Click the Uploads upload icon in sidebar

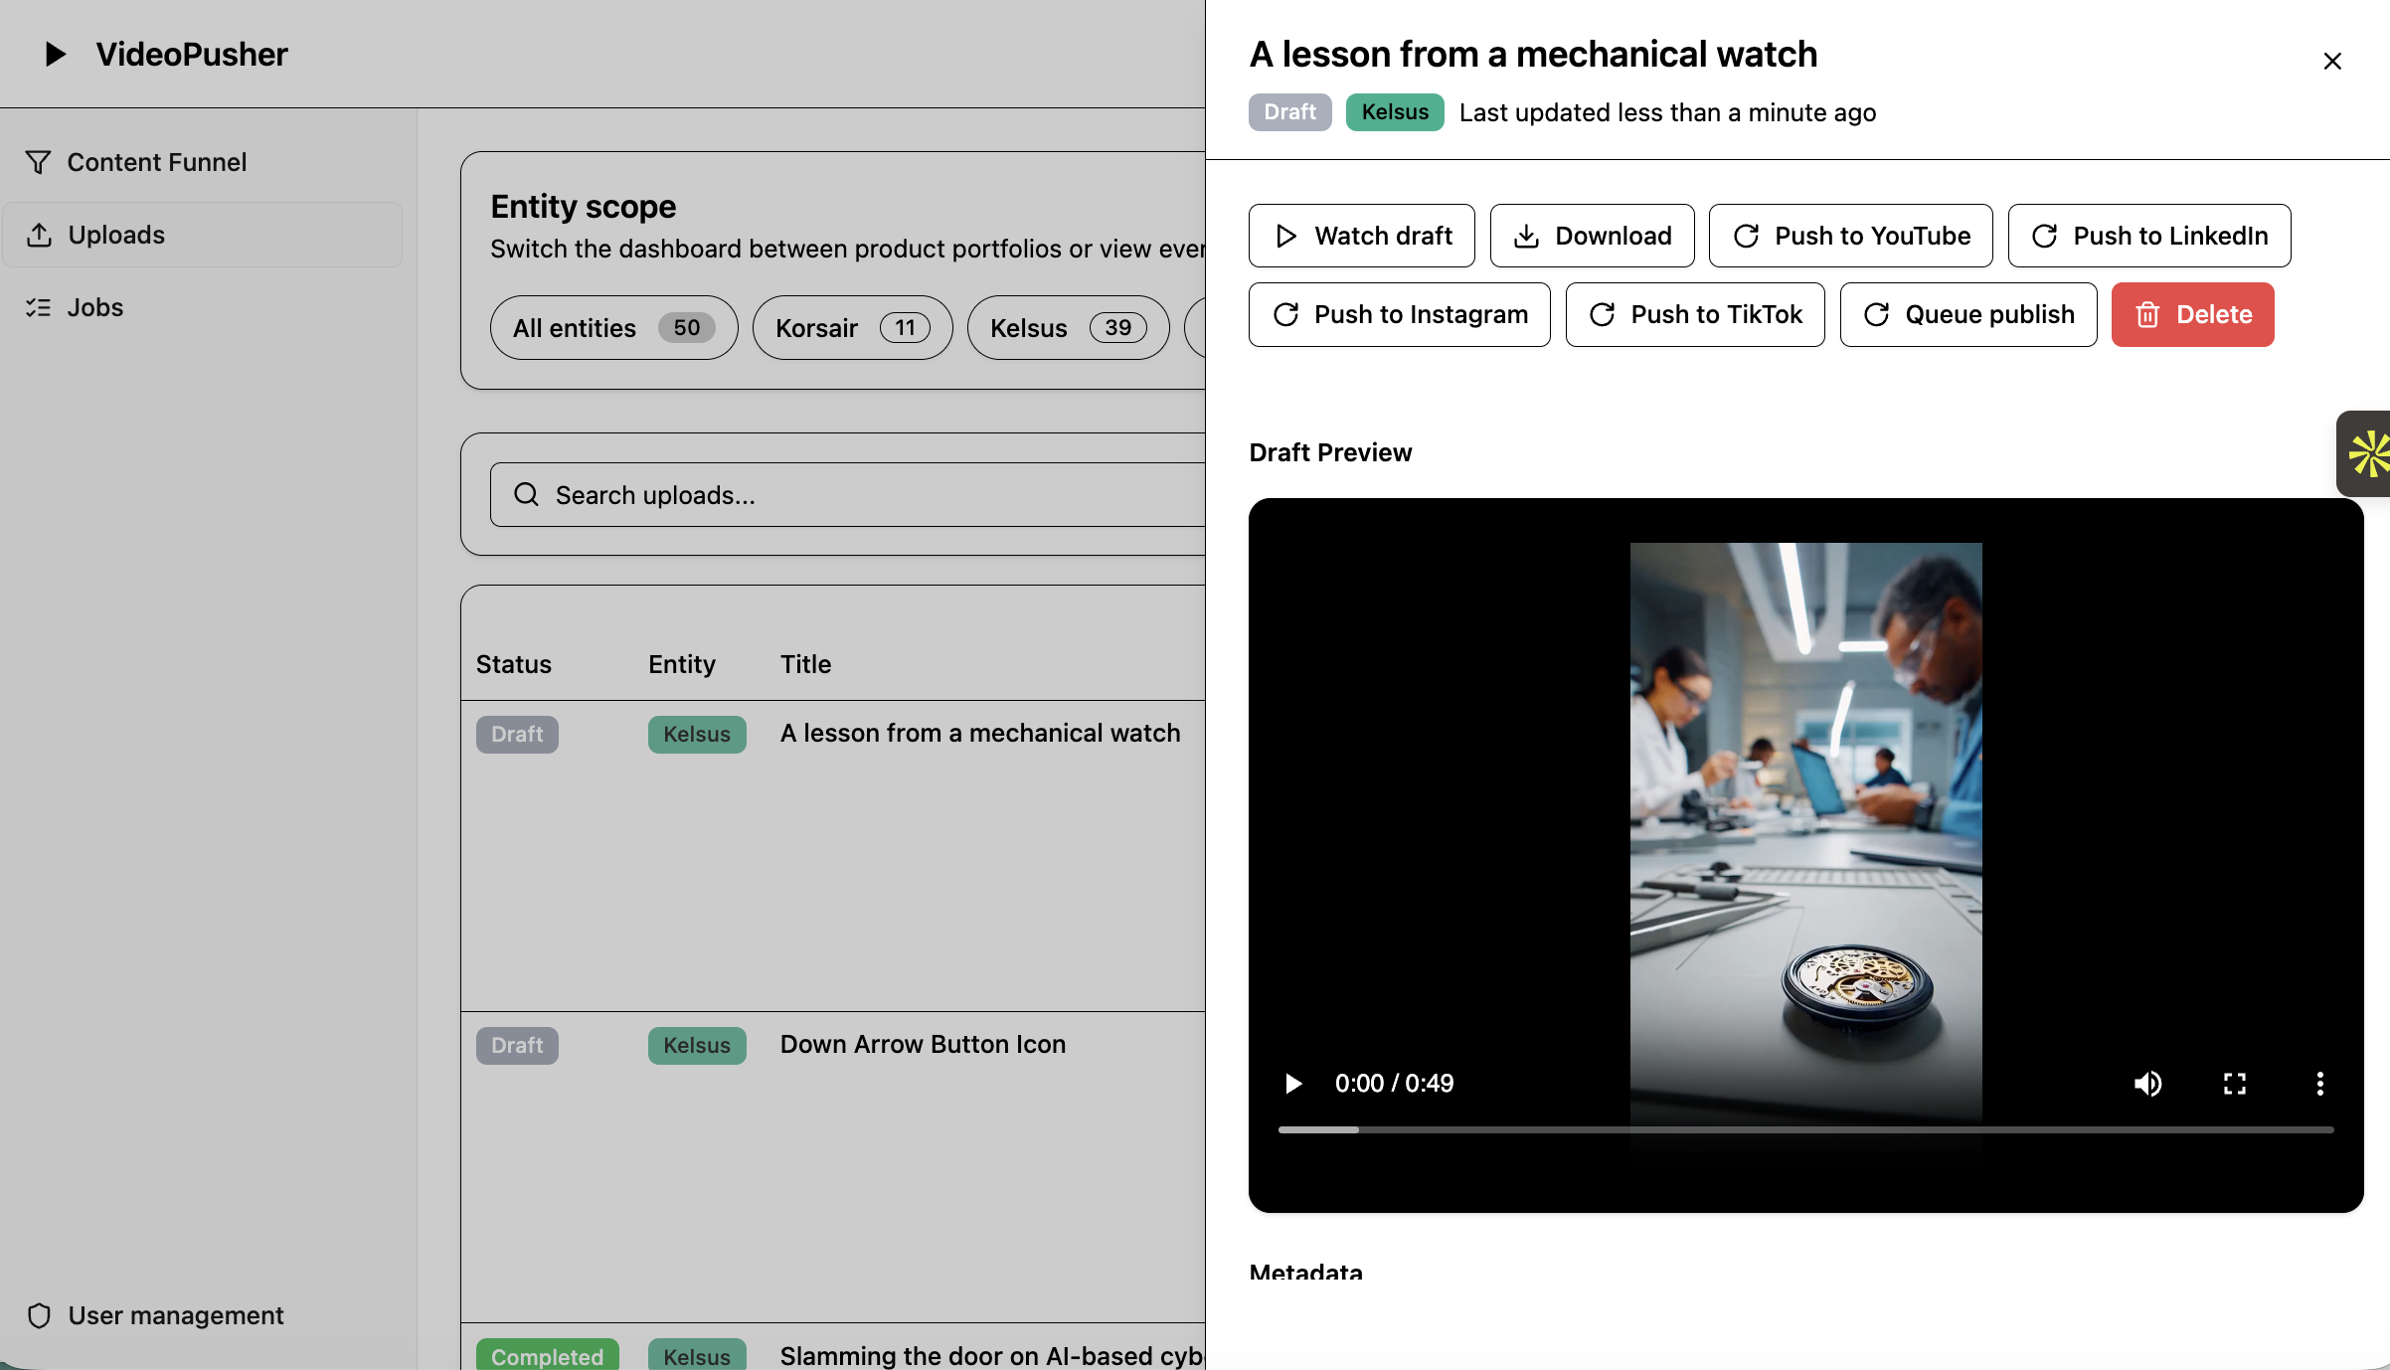[40, 235]
